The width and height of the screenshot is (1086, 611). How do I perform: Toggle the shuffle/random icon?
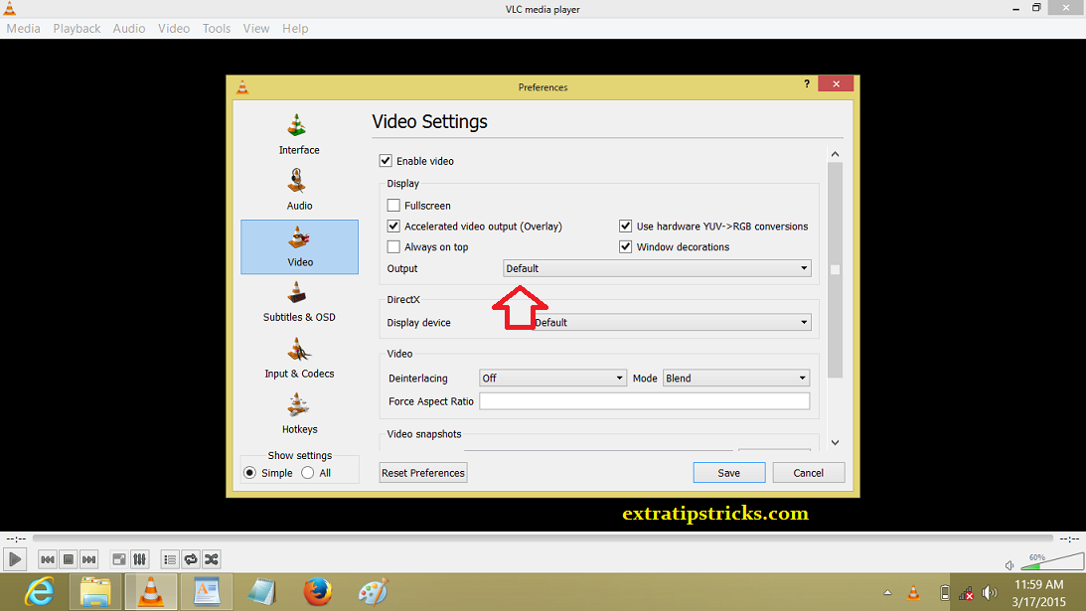click(x=212, y=559)
